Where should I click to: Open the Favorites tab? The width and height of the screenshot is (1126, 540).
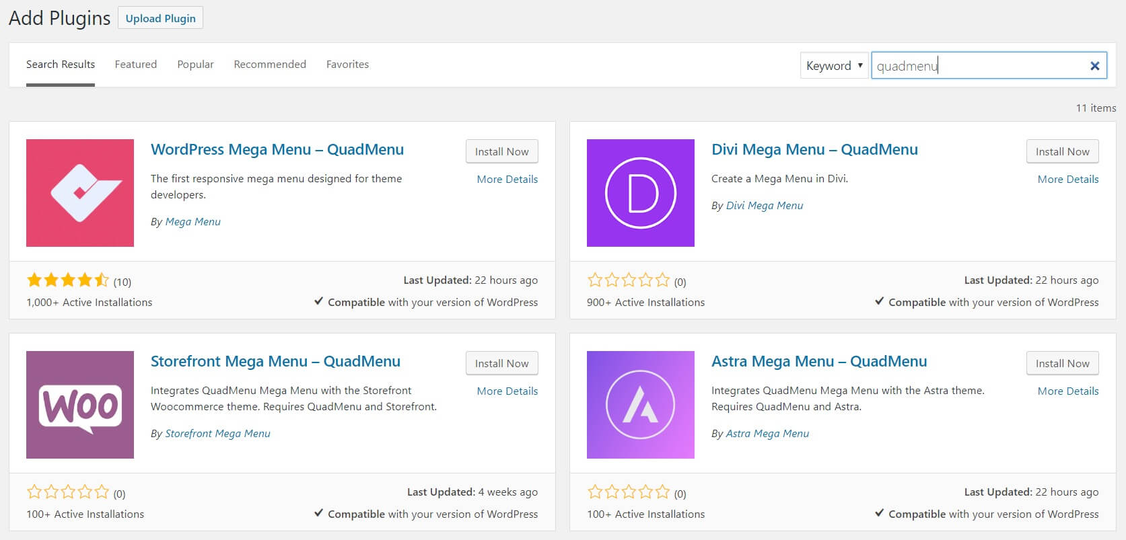347,65
